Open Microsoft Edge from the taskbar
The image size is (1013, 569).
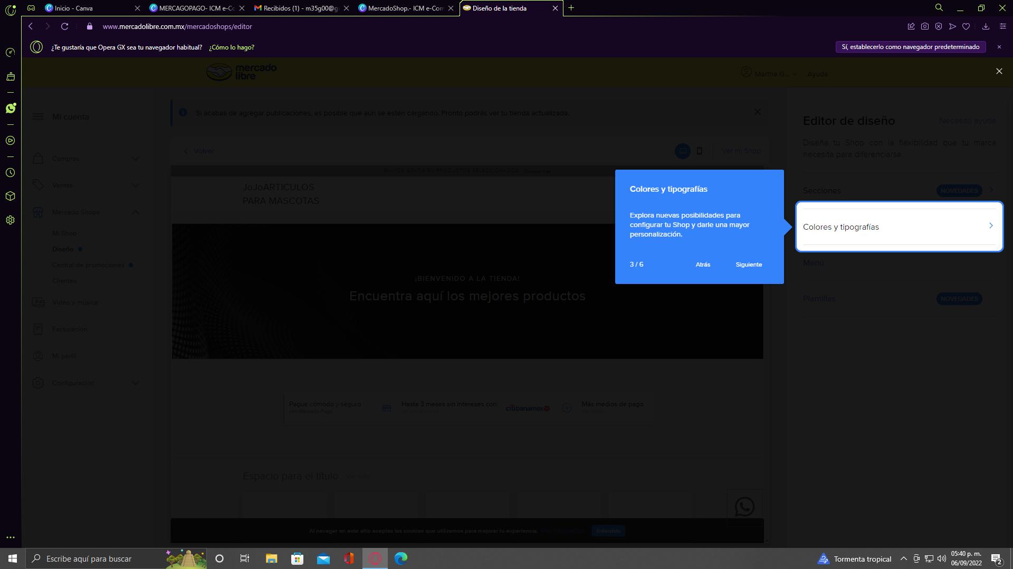tap(401, 558)
